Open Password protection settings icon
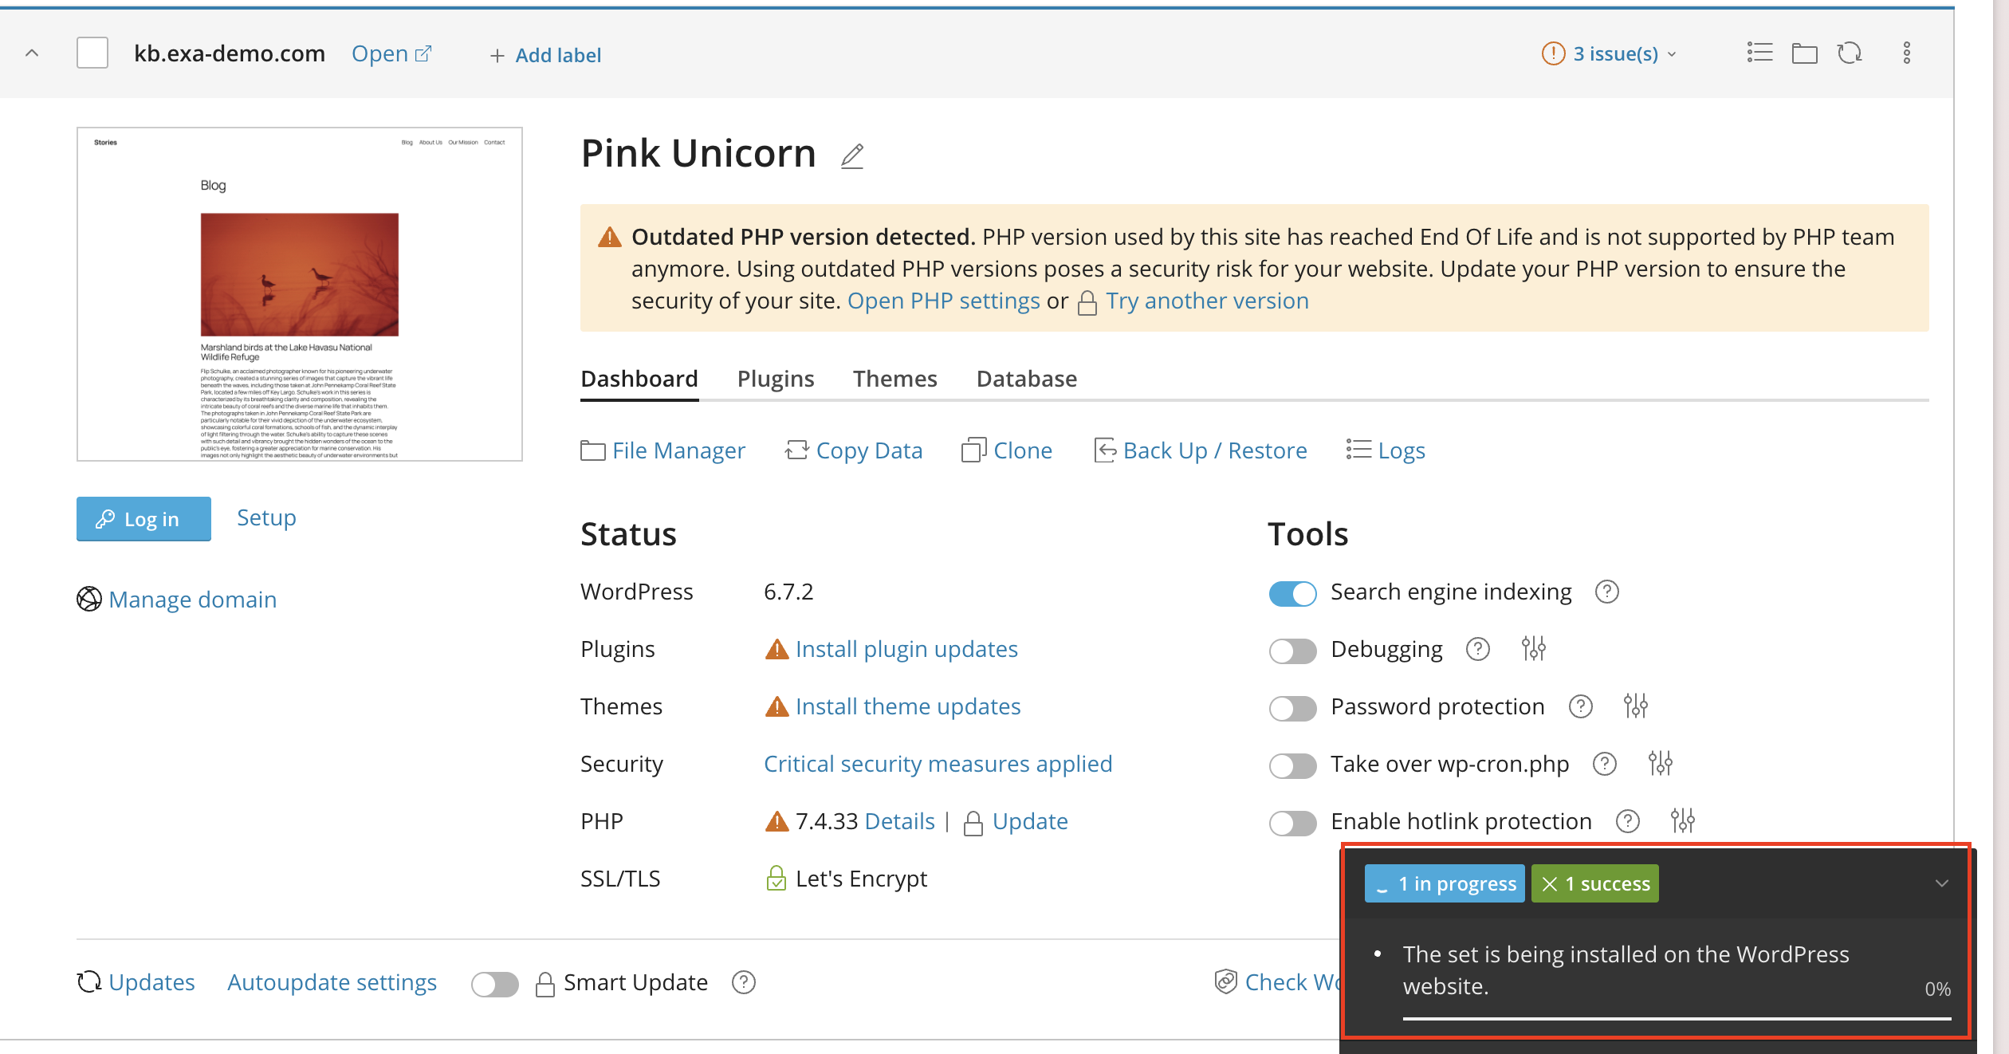Image resolution: width=2009 pixels, height=1054 pixels. pyautogui.click(x=1635, y=706)
